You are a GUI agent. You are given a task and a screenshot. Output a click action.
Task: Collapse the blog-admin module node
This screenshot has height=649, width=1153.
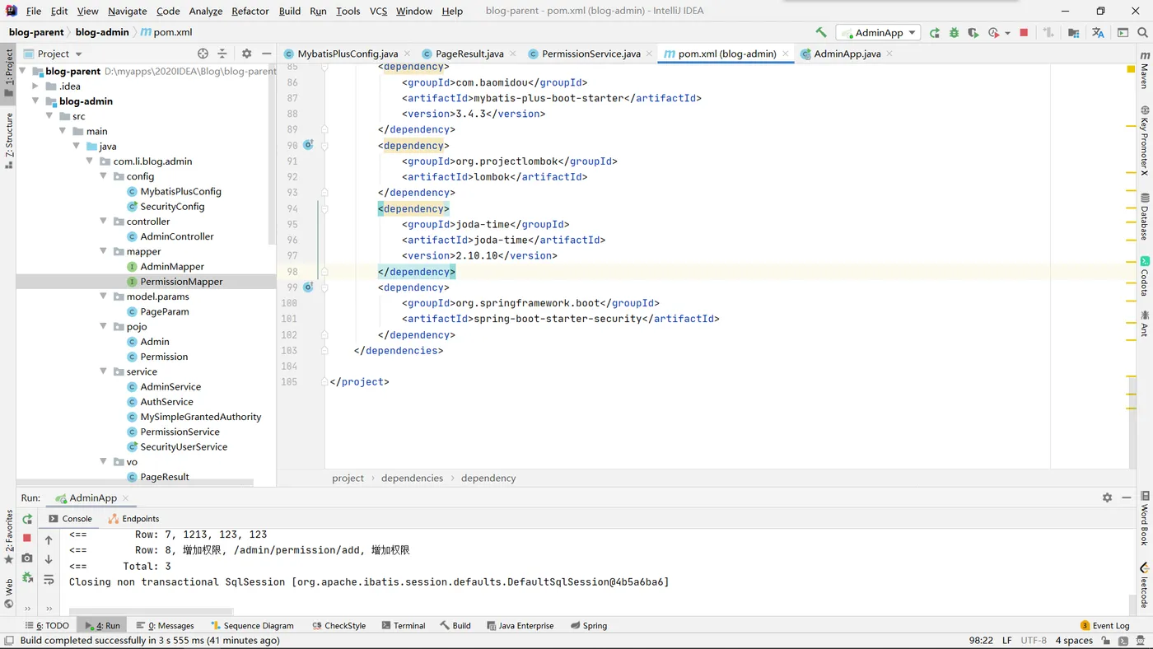(35, 101)
